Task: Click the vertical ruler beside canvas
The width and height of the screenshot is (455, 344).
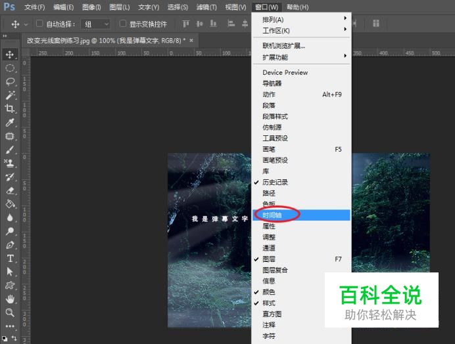Action: click(25, 200)
